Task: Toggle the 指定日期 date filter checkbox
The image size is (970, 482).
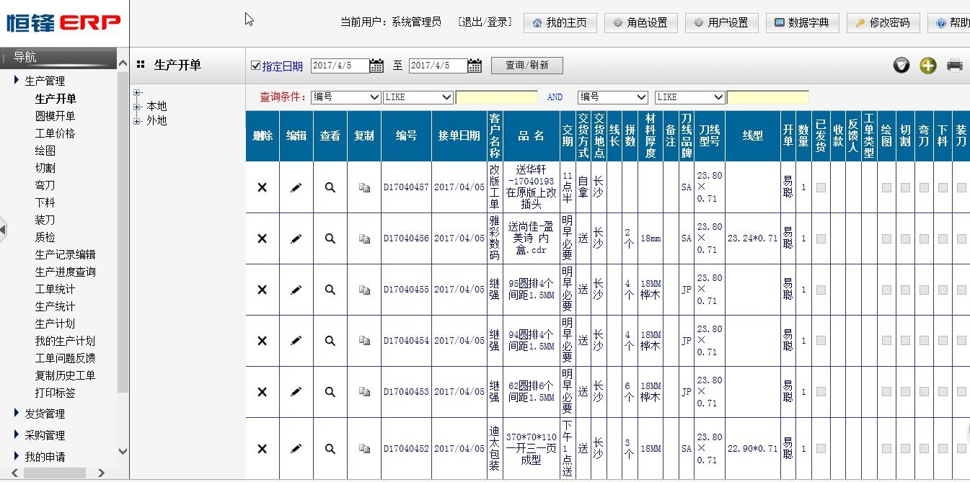Action: (x=255, y=65)
